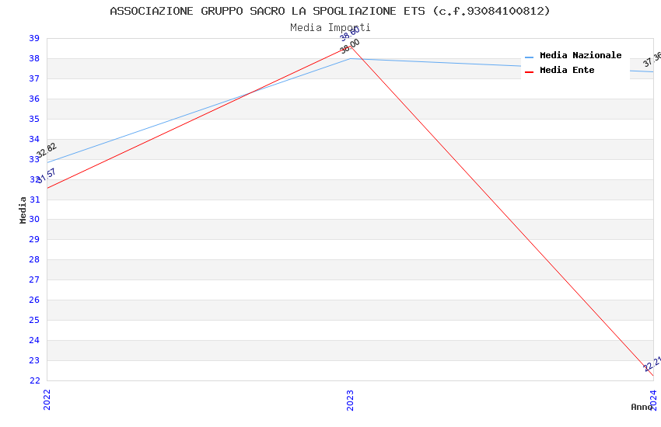The width and height of the screenshot is (661, 427).
Task: Click the 25 y-axis tick label
Action: click(x=34, y=320)
